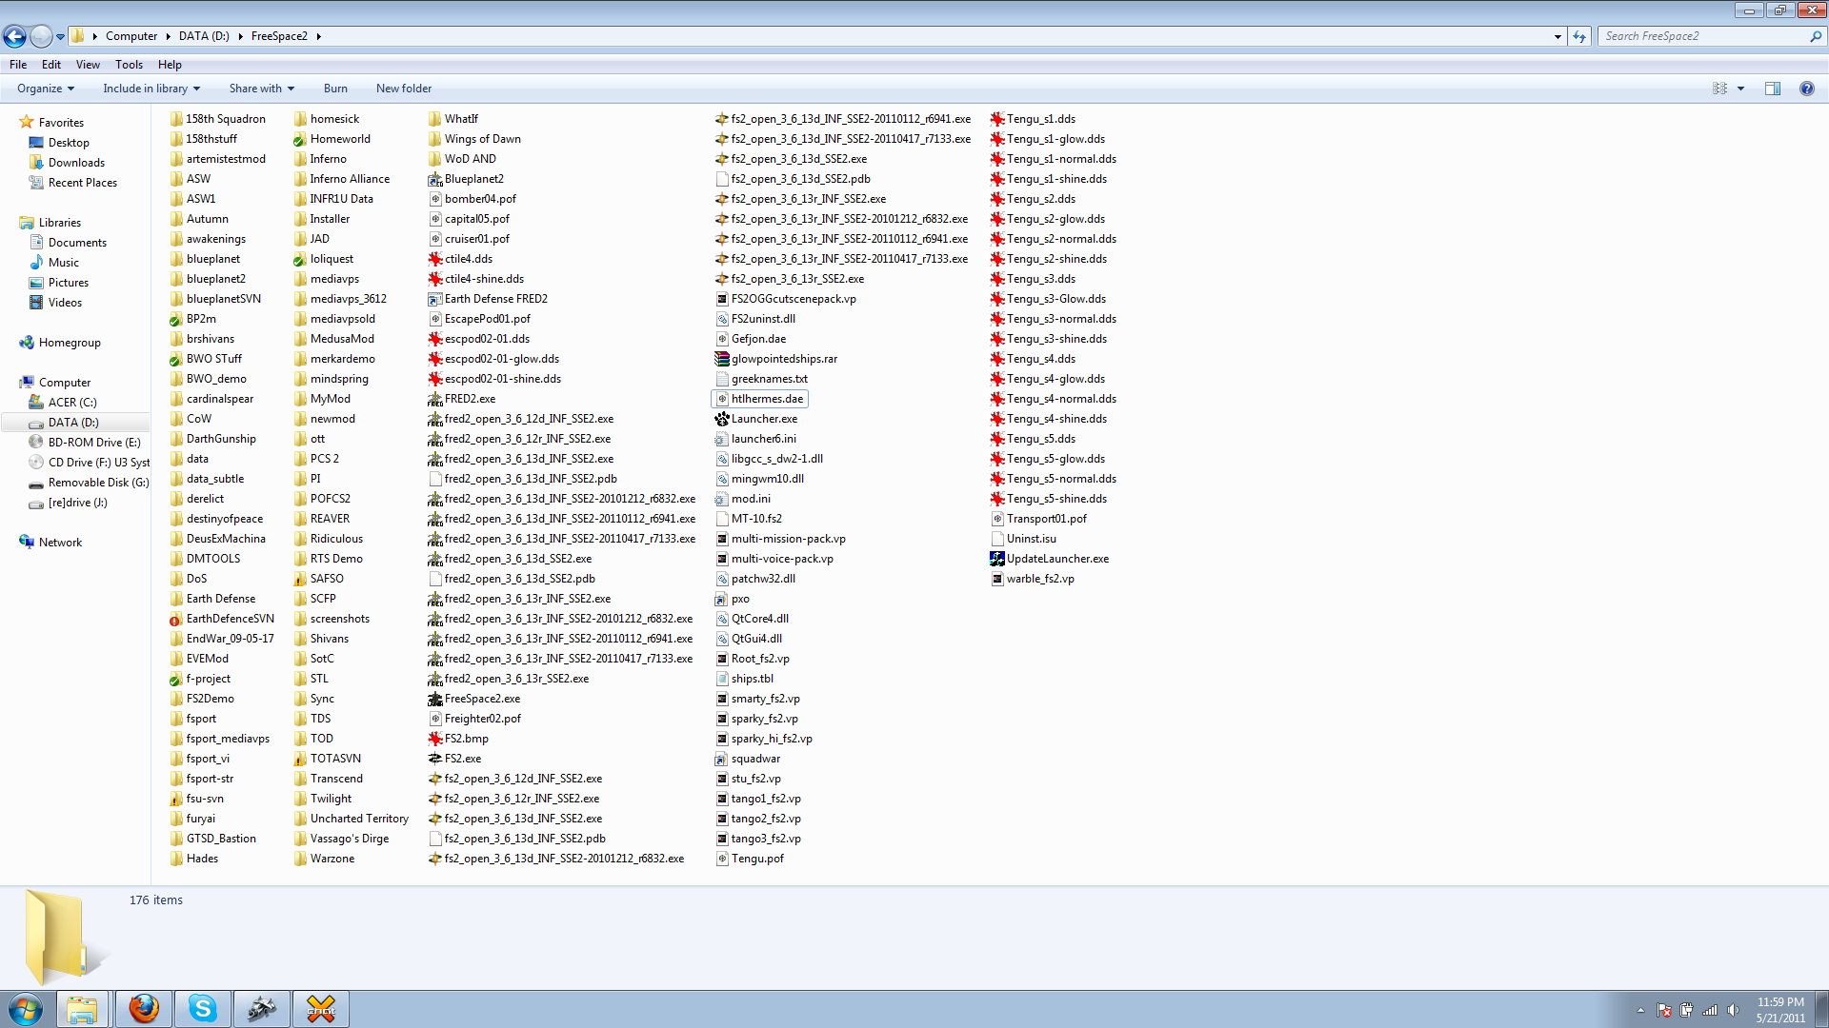Click DATA (D:) in address breadcrumb
Image resolution: width=1829 pixels, height=1028 pixels.
coord(204,36)
